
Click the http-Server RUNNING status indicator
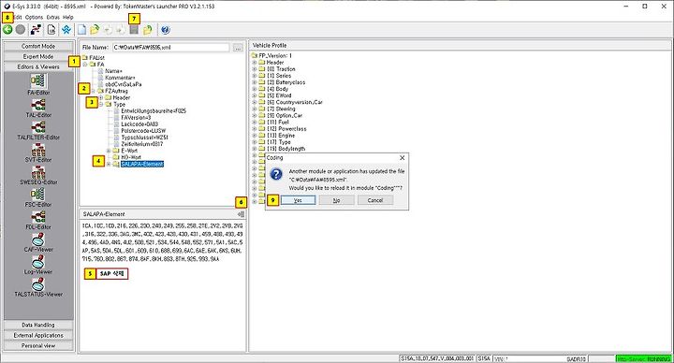click(643, 358)
